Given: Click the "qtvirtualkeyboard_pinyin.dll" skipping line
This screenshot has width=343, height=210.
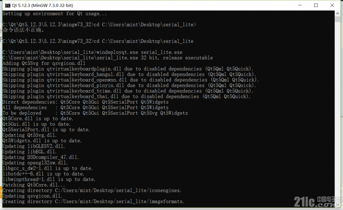Looking at the screenshot, I should point(129,85).
